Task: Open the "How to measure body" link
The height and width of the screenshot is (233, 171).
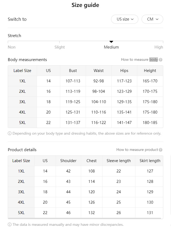Action: click(x=139, y=60)
